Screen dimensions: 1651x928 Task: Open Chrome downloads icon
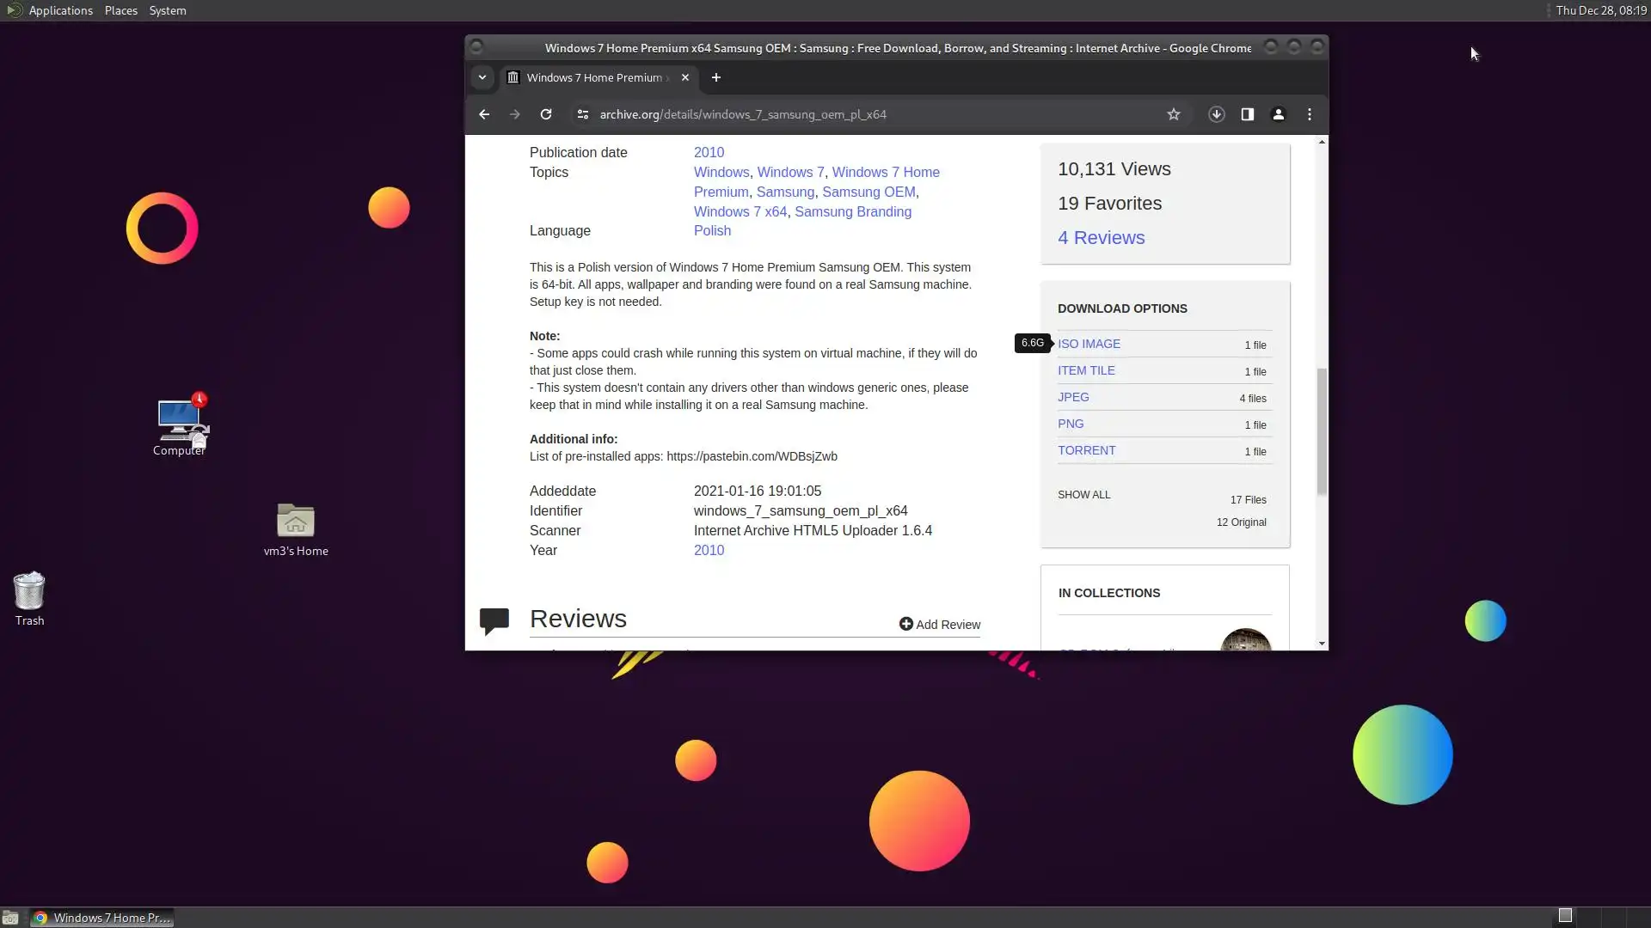click(1216, 114)
